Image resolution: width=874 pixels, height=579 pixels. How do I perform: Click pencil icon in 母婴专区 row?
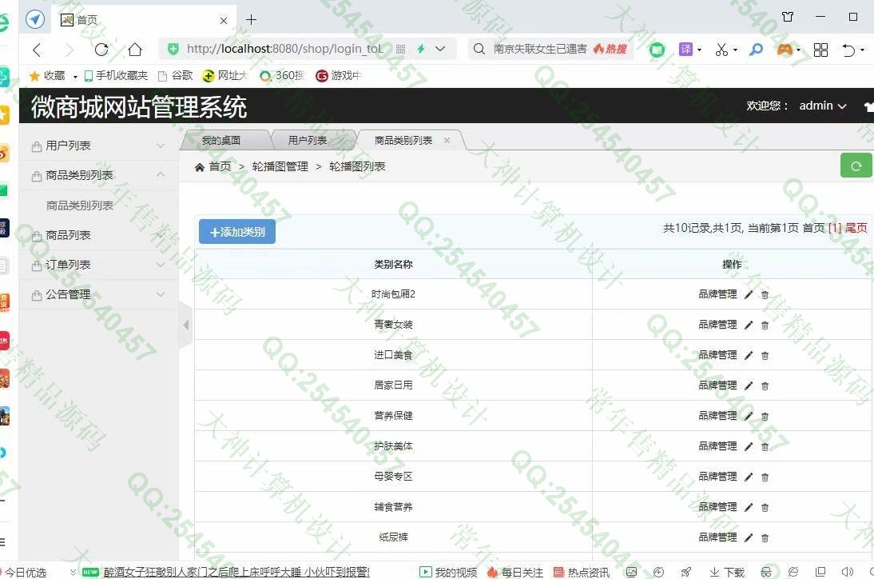[x=749, y=477]
